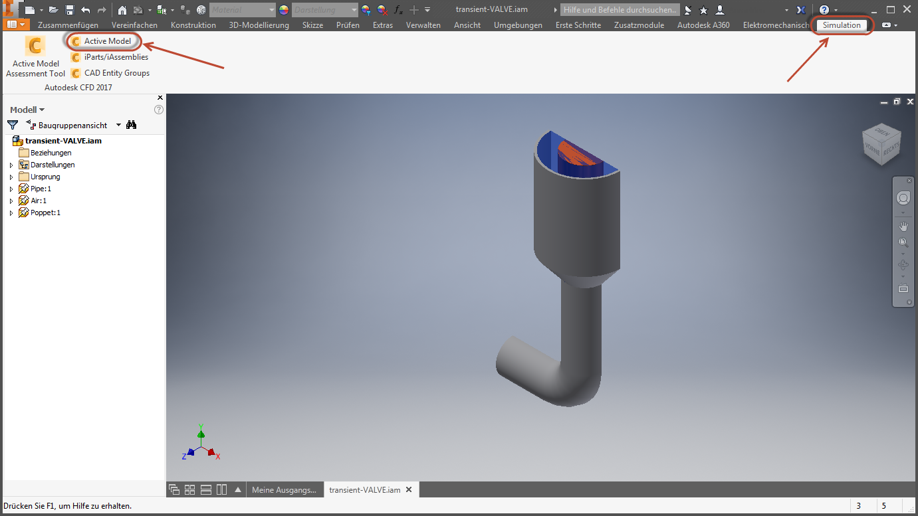Click the Autodesk Exchange X icon

pos(801,10)
